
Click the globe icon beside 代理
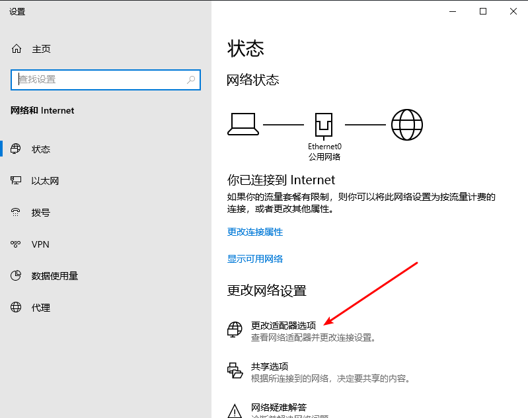point(15,307)
